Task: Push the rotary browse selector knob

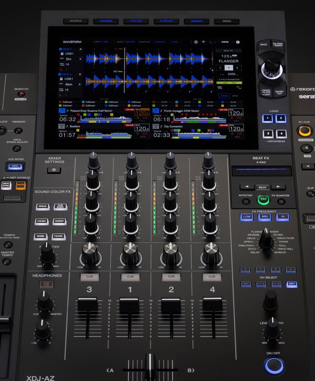Action: [272, 68]
